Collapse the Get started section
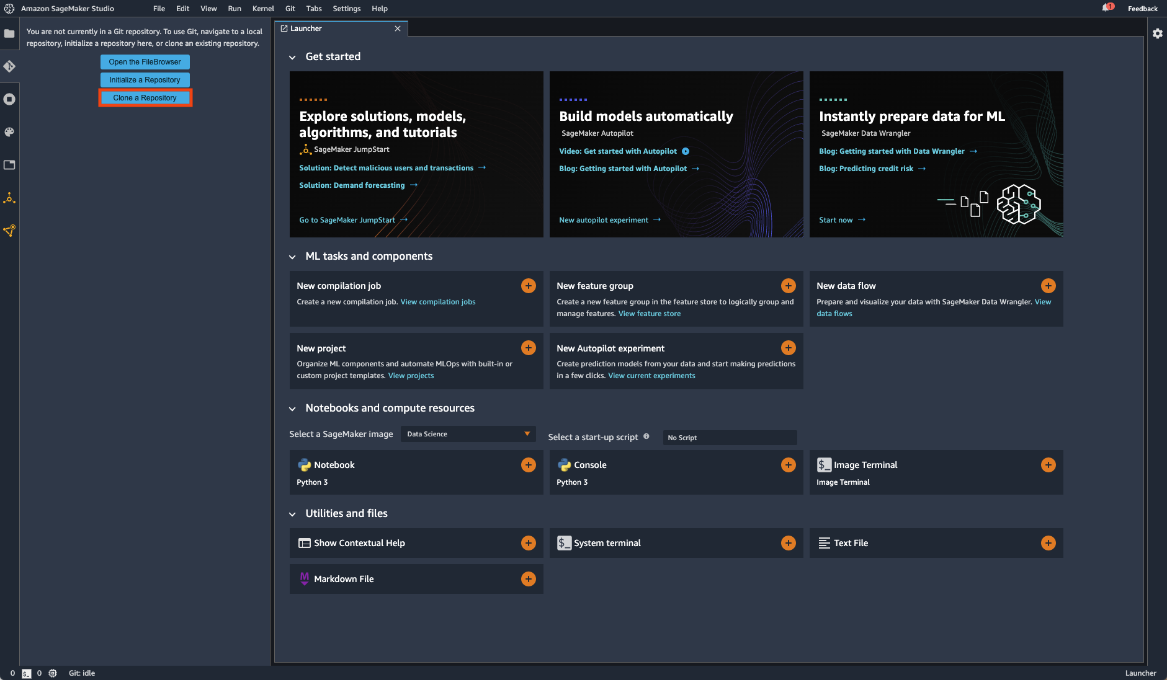Image resolution: width=1167 pixels, height=680 pixels. [292, 57]
